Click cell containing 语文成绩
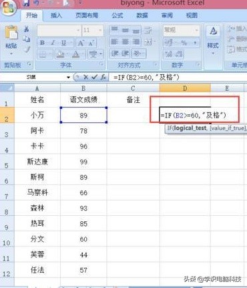Viewport: 247px width, 288px height. click(83, 100)
